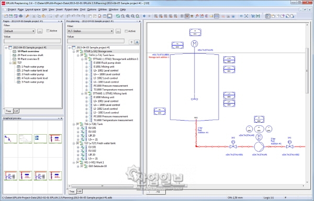
Task: Click the Value input field in Pre-planning panel
Action: tap(96, 41)
